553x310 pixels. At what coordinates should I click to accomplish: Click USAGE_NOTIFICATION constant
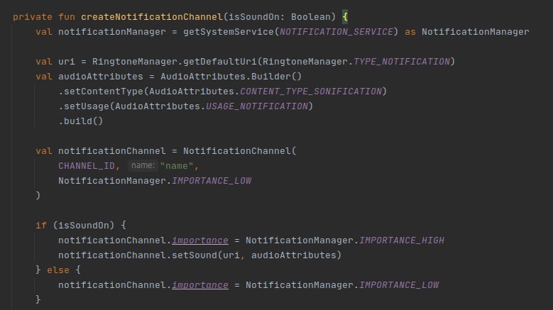(x=257, y=106)
